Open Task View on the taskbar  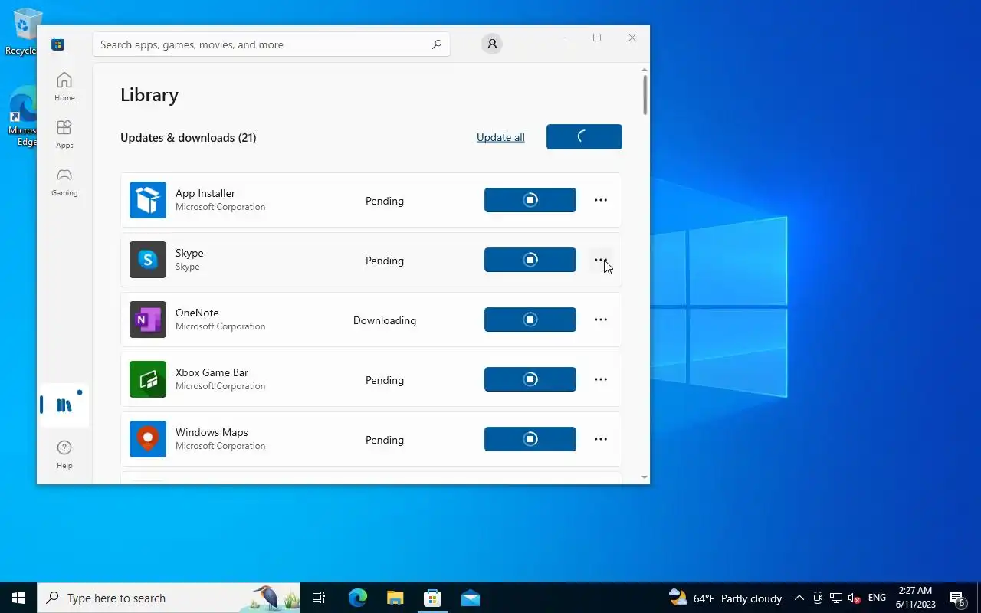319,598
